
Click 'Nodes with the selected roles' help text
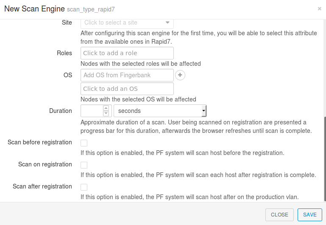(x=141, y=64)
